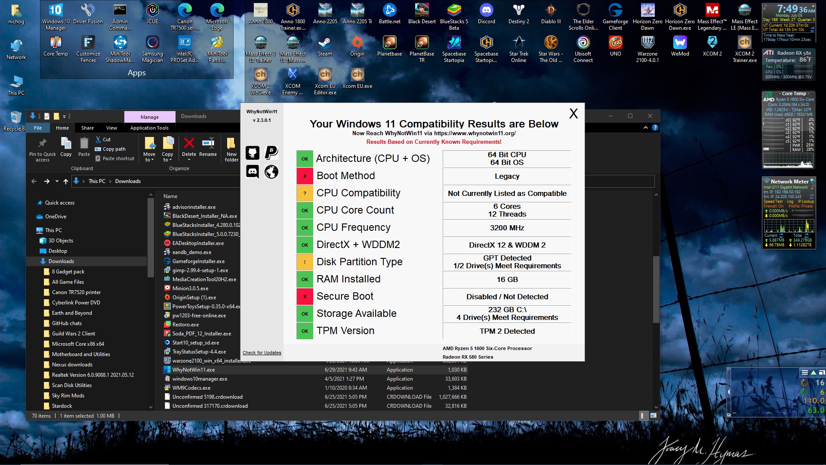Select the Copy icon on the ribbon

click(x=65, y=146)
